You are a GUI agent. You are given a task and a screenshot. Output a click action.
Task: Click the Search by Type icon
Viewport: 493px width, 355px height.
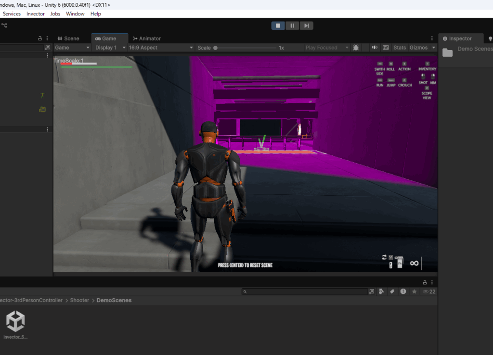[x=381, y=292]
